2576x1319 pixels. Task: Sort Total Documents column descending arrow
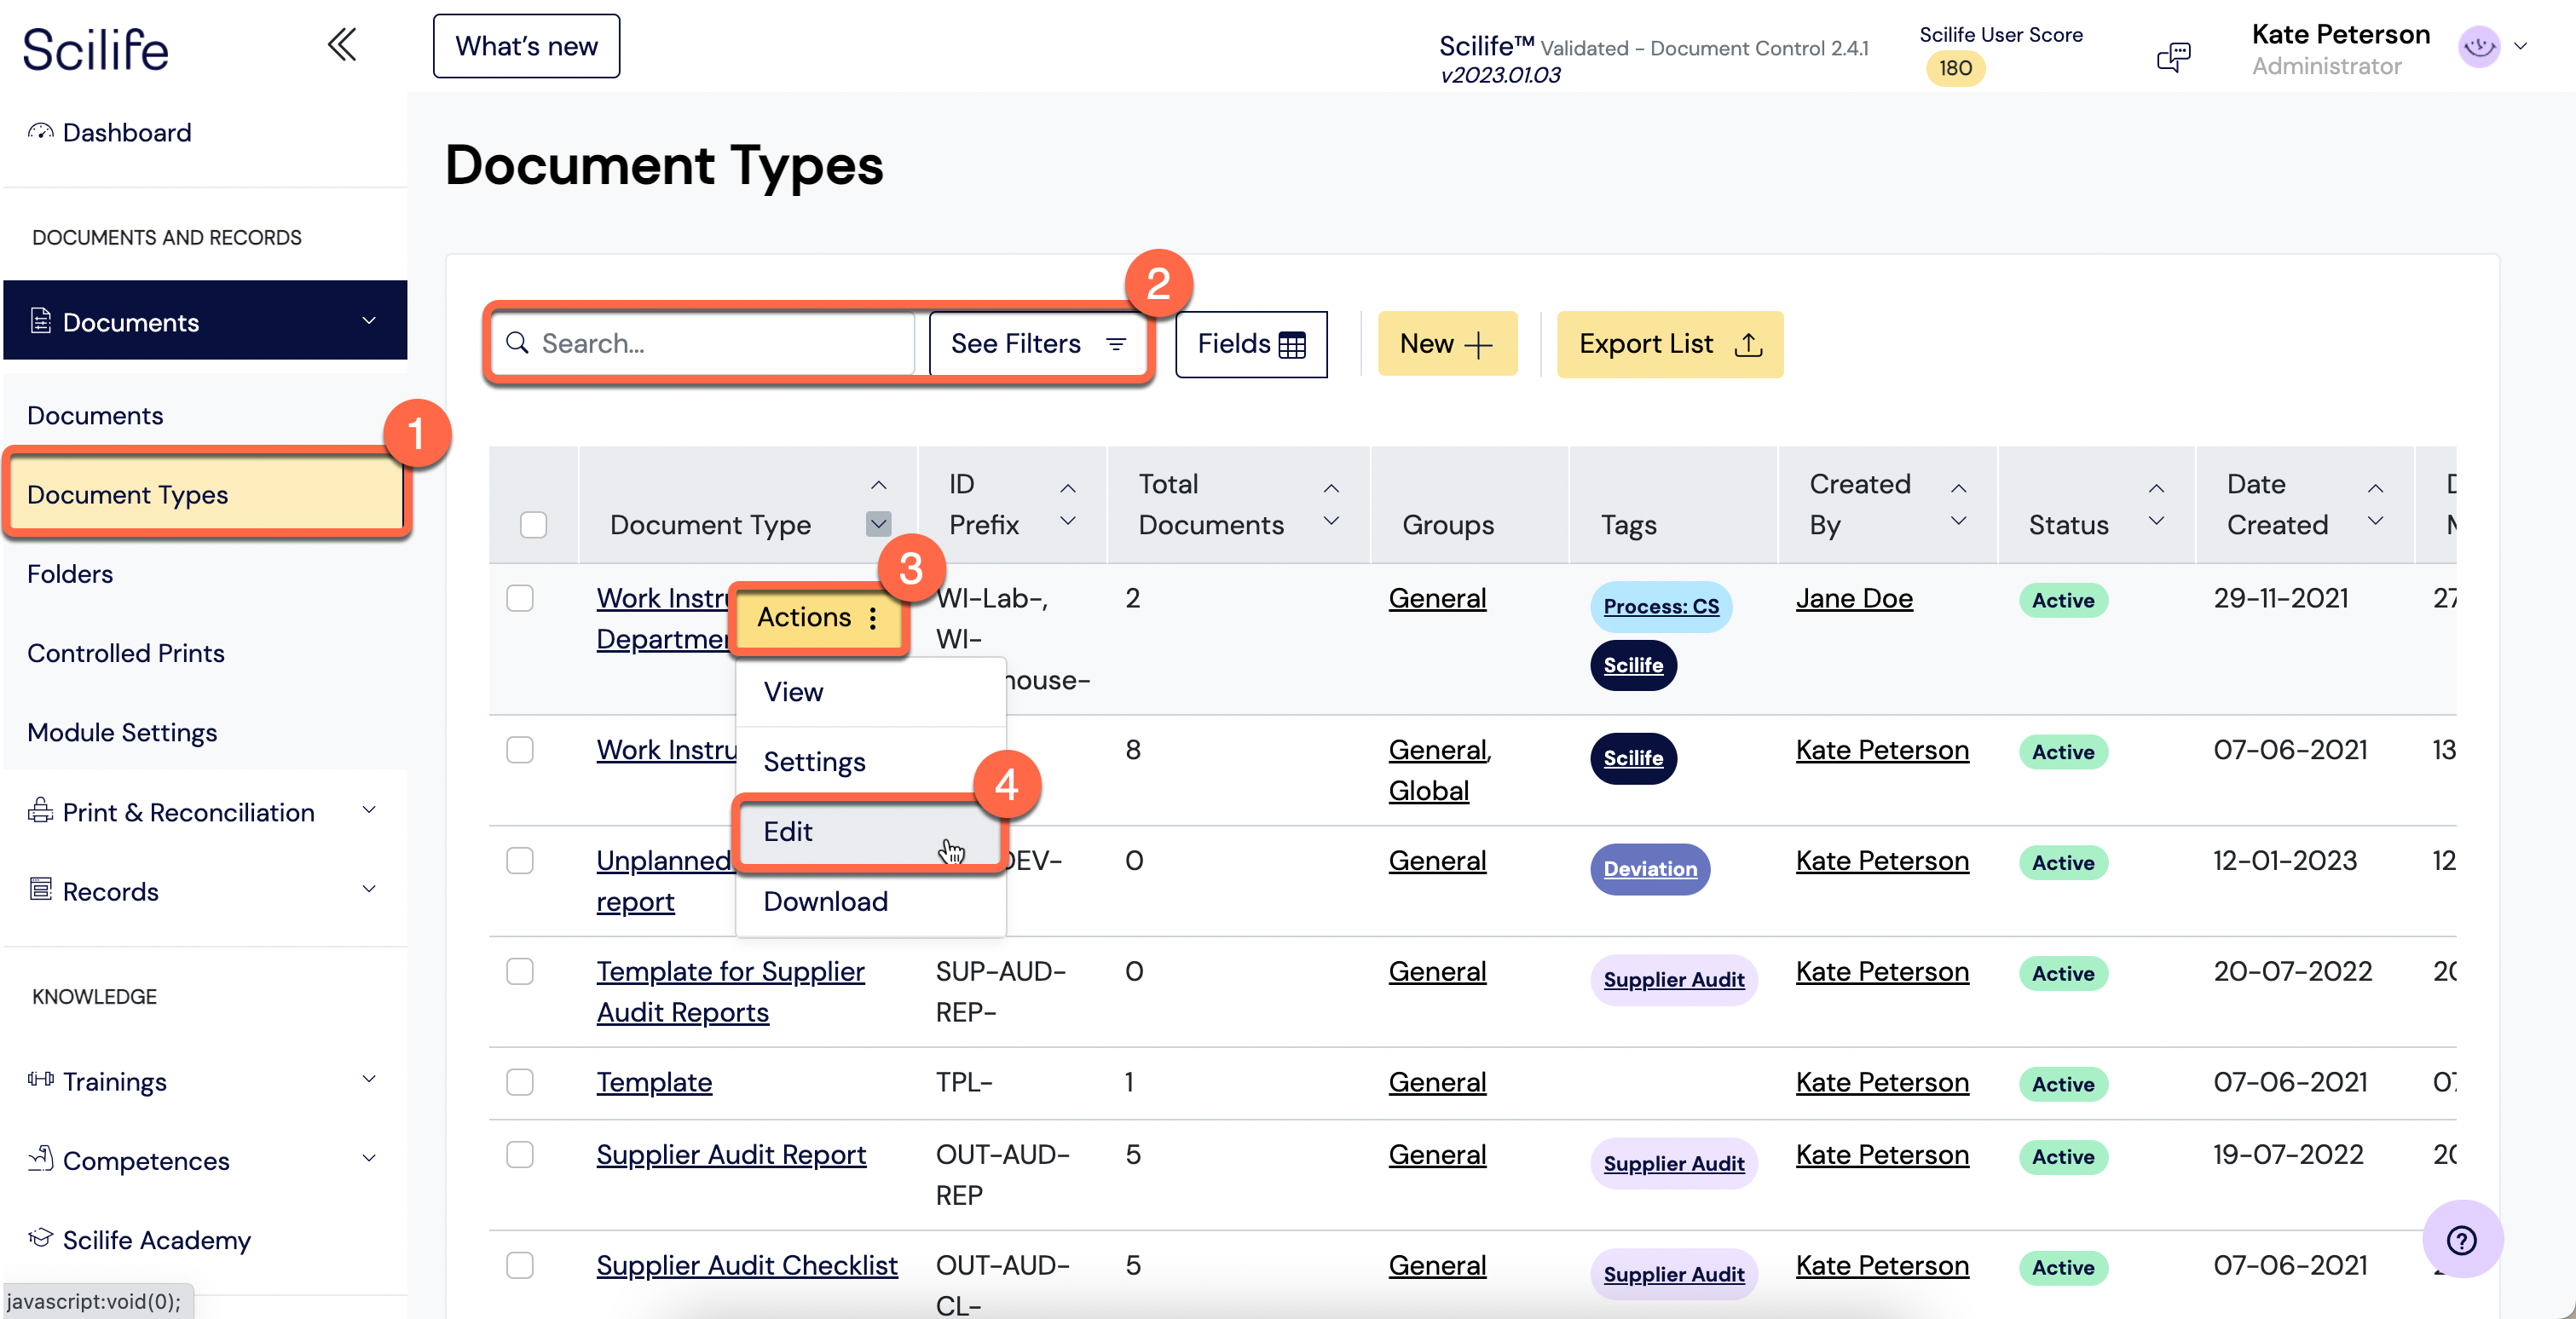[x=1331, y=521]
